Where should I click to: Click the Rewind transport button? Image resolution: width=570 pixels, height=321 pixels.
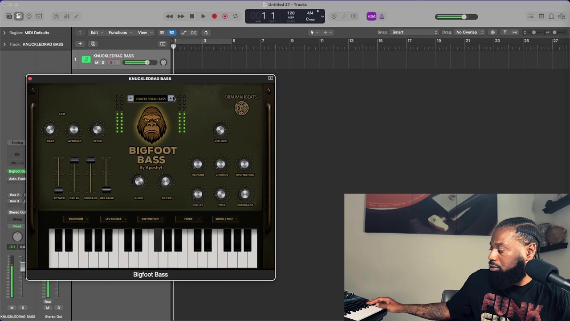pos(169,16)
